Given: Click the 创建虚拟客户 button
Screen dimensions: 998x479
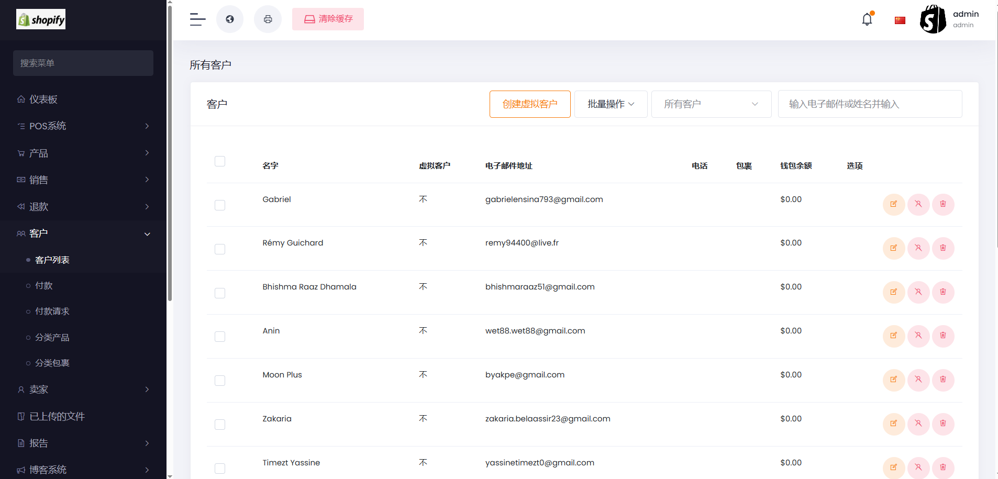Looking at the screenshot, I should pos(530,104).
